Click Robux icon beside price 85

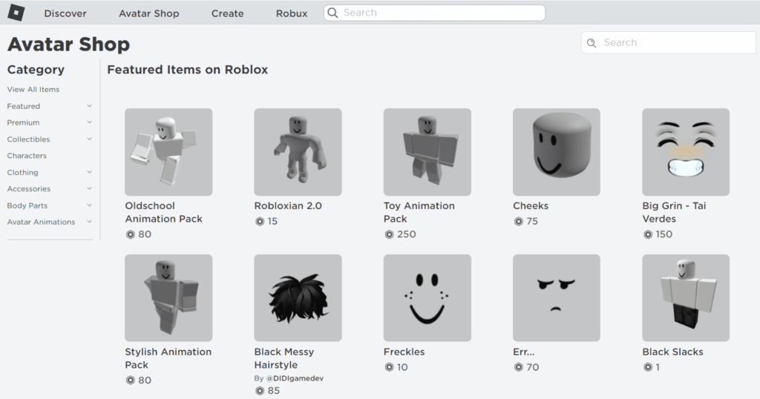click(x=260, y=391)
